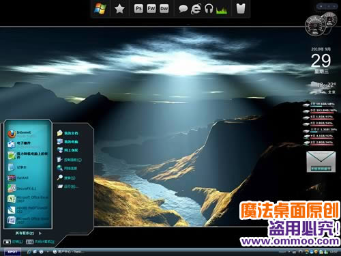
Task: Open the recycle bin icon in dock
Action: (241, 9)
